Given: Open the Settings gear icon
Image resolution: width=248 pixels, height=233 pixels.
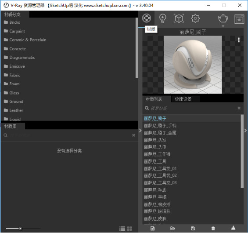Looking at the screenshot, I should (x=195, y=18).
